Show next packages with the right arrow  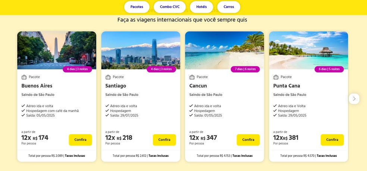[354, 99]
